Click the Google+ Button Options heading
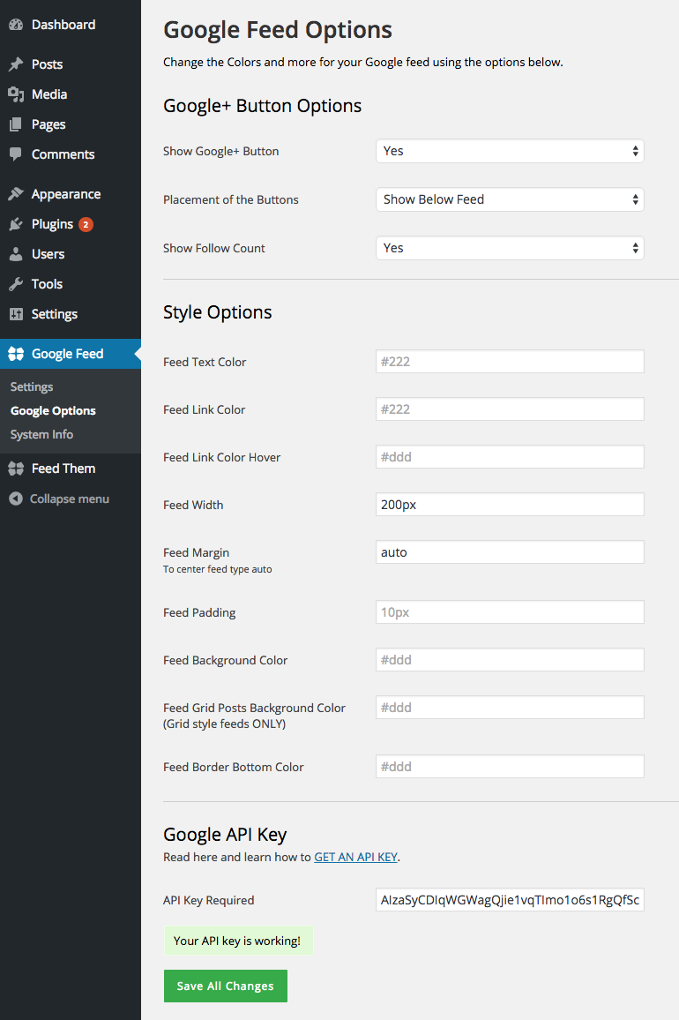Screen dimensions: 679x1020 pyautogui.click(x=262, y=106)
